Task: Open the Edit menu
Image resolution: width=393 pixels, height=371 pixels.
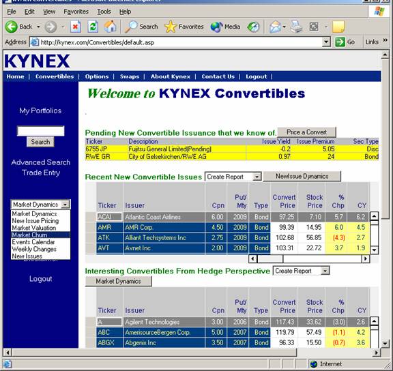Action: click(29, 12)
